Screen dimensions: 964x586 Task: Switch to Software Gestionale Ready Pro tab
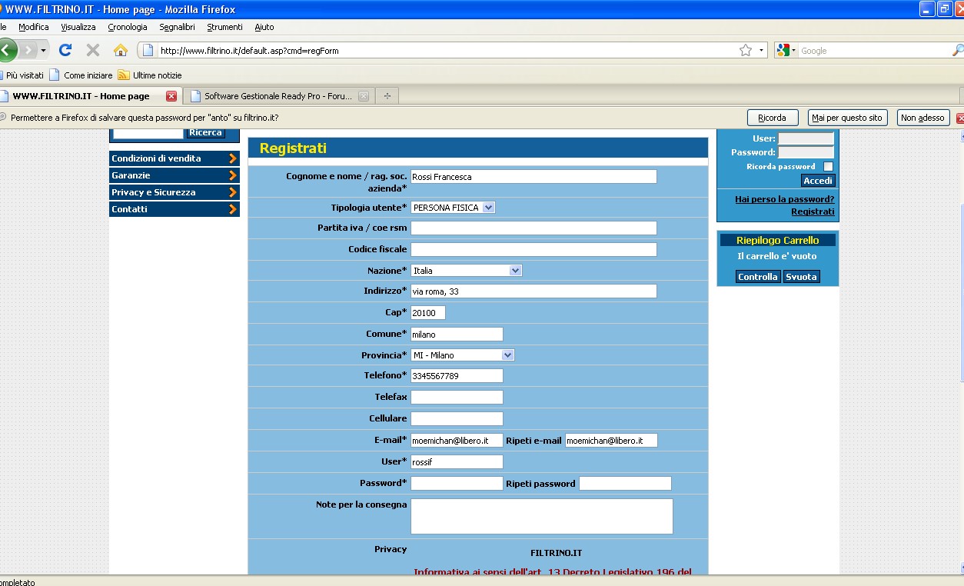click(279, 96)
